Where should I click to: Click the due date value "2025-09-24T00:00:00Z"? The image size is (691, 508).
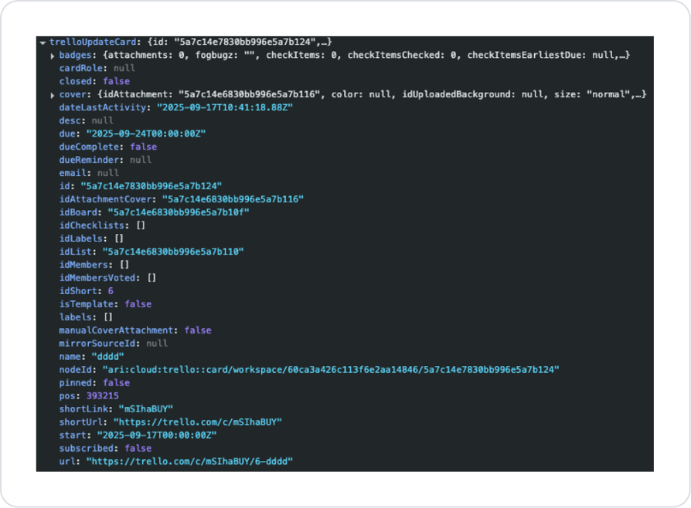(x=146, y=134)
